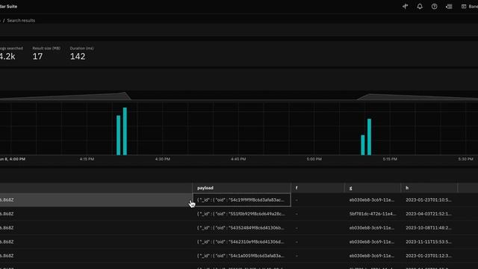Click the g cell 5bf781dc-4726-11e4
Viewport: 478px width, 269px height.
[373, 214]
